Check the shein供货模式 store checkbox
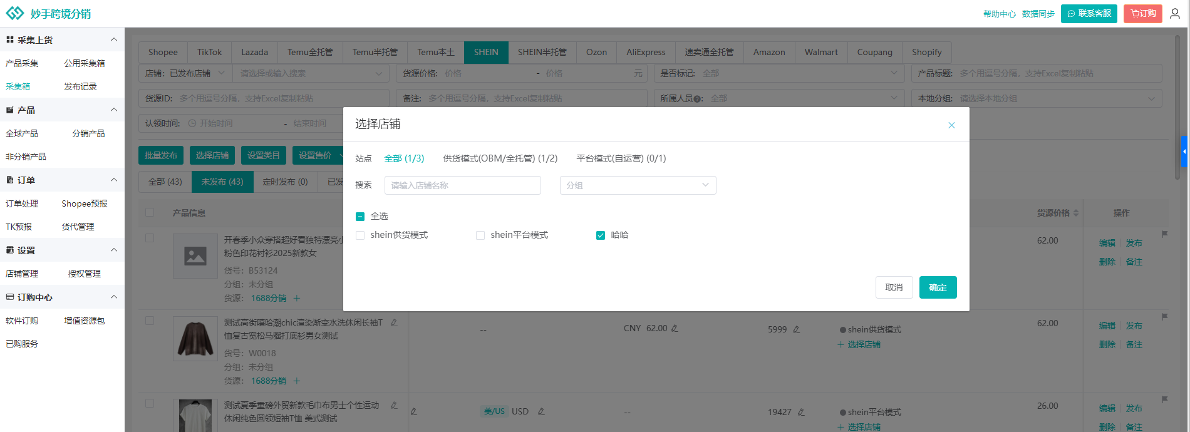This screenshot has height=432, width=1190. [x=360, y=235]
